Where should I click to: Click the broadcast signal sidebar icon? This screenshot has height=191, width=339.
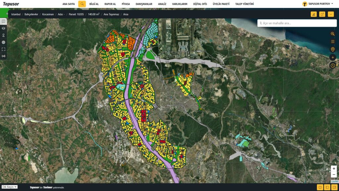4,56
